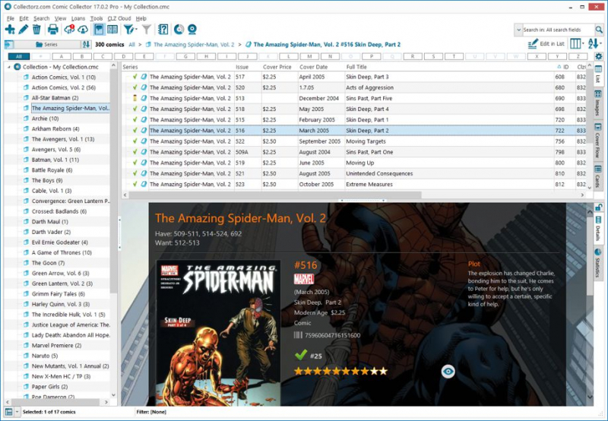Filter by letter S in alphabet bar

[x=433, y=56]
